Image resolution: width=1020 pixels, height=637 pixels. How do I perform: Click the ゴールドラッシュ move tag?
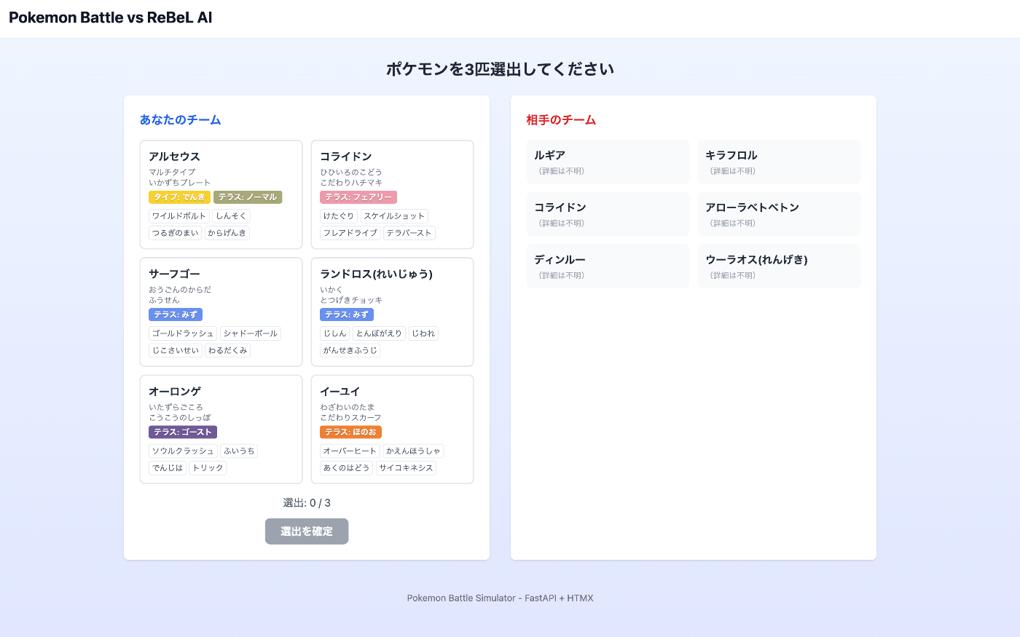click(183, 333)
